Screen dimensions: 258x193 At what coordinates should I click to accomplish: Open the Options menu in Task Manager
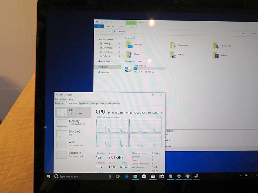pyautogui.click(x=63, y=99)
